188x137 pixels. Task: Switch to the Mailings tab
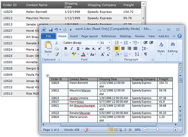[126, 36]
